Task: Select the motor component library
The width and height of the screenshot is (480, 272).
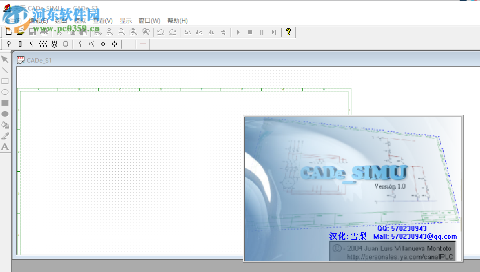Action: click(x=55, y=44)
